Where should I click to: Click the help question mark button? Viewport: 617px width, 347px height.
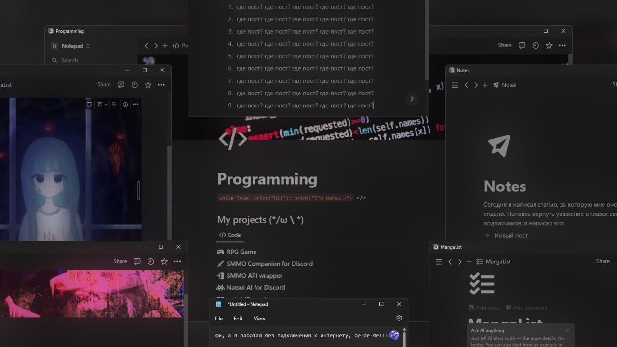point(411,99)
